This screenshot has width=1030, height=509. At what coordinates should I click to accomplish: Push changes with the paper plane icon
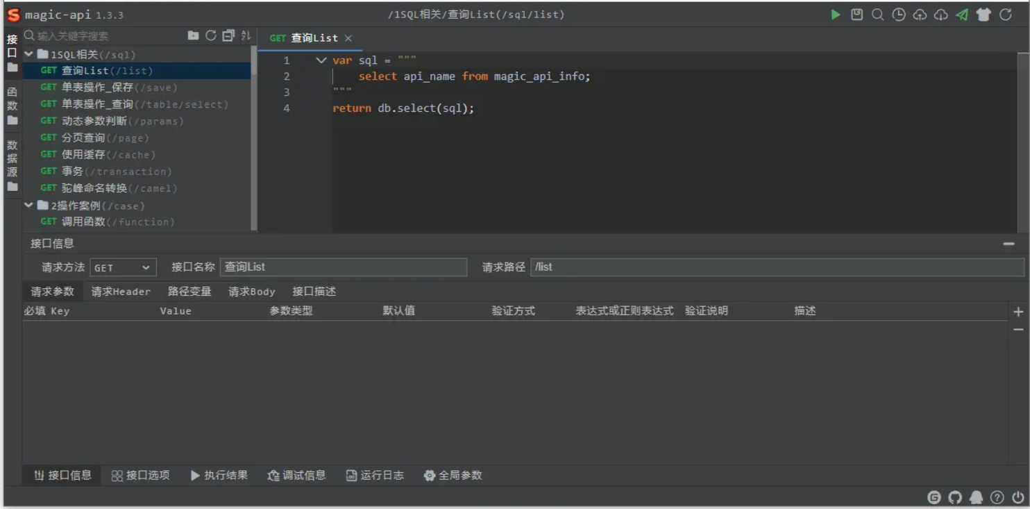961,14
